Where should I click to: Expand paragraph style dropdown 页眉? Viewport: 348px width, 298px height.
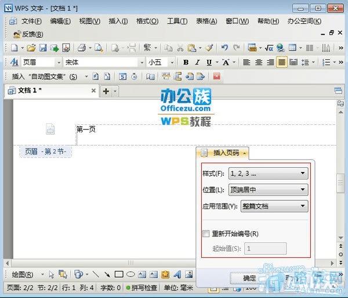[x=59, y=63]
